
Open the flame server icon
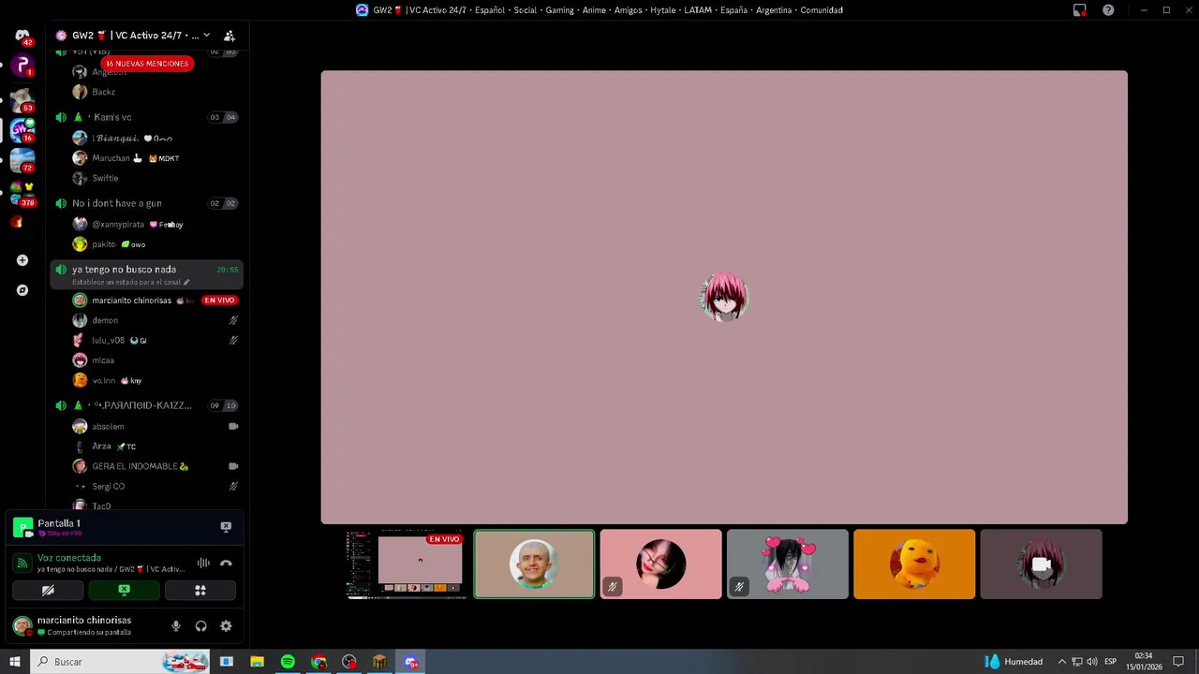click(x=17, y=223)
